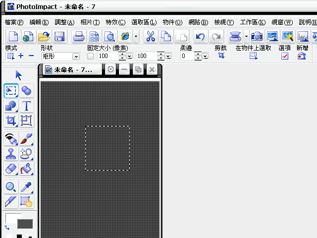
Task: Click the print multiple layout icon
Action: point(94,37)
